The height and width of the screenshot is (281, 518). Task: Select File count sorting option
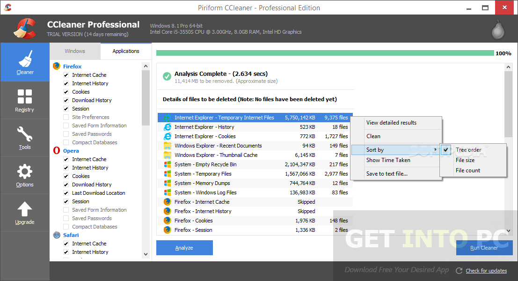click(469, 170)
